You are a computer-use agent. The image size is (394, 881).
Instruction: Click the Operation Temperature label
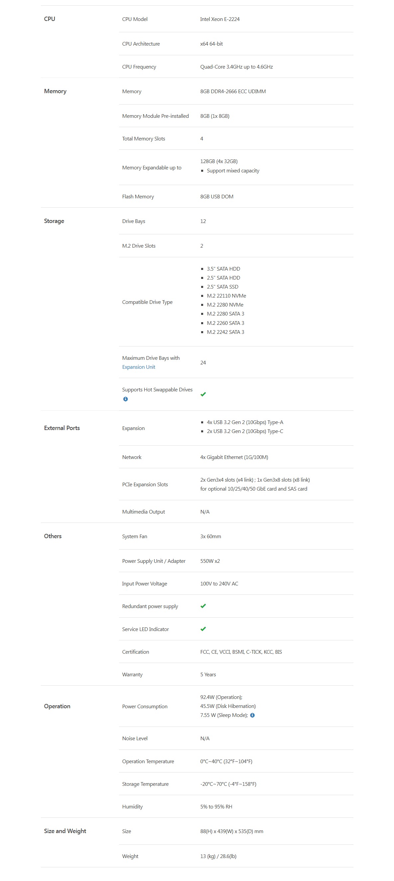pos(148,761)
